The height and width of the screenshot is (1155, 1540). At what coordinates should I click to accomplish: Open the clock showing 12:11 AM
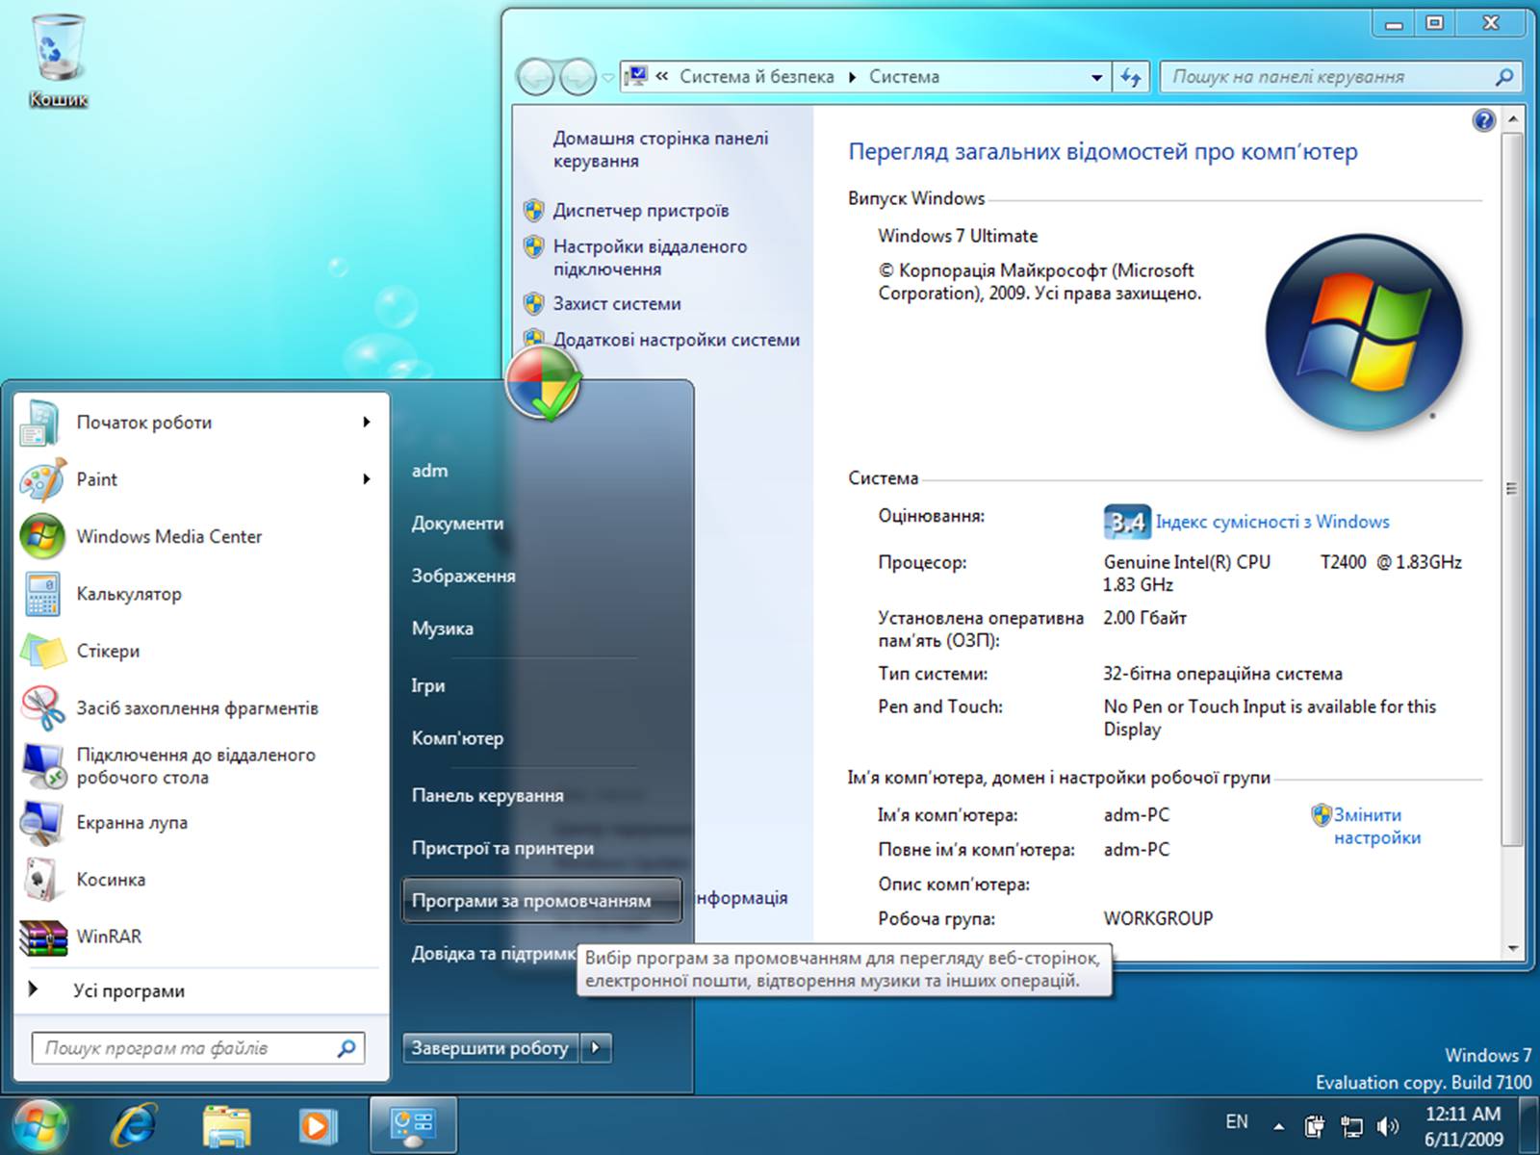coord(1463,1126)
